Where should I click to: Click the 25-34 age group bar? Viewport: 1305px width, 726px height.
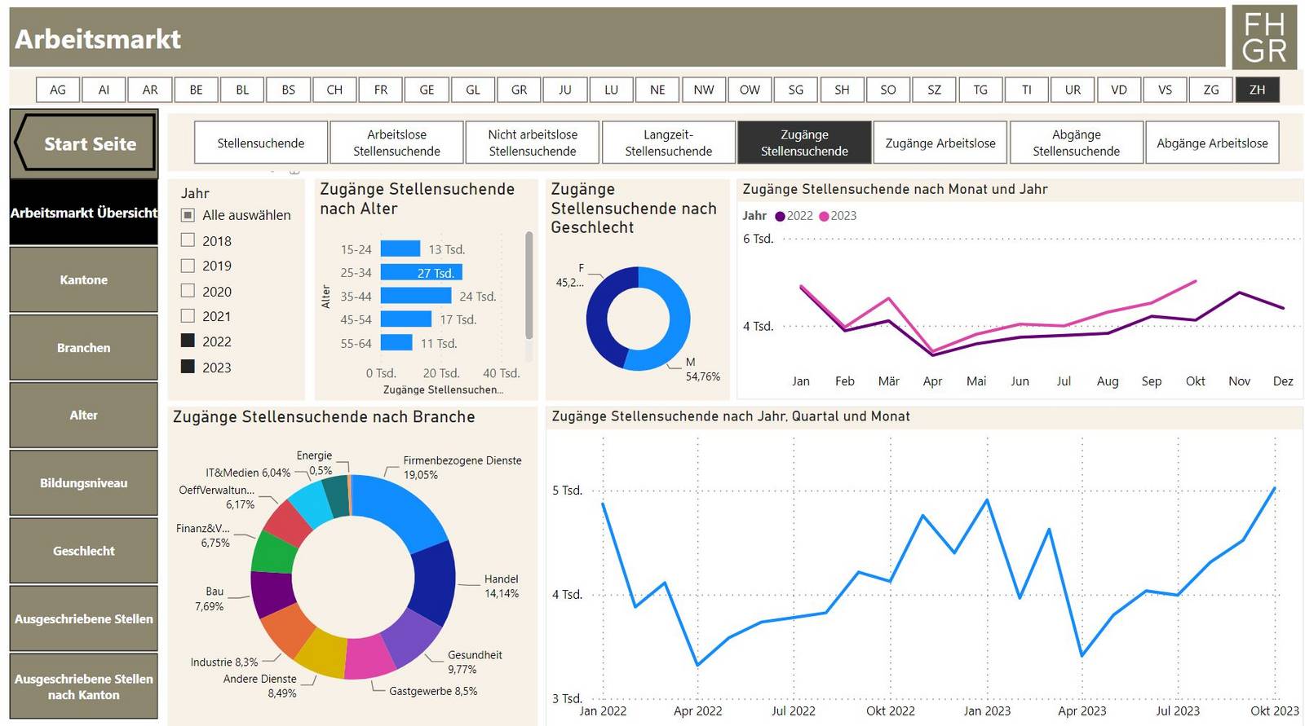(421, 273)
